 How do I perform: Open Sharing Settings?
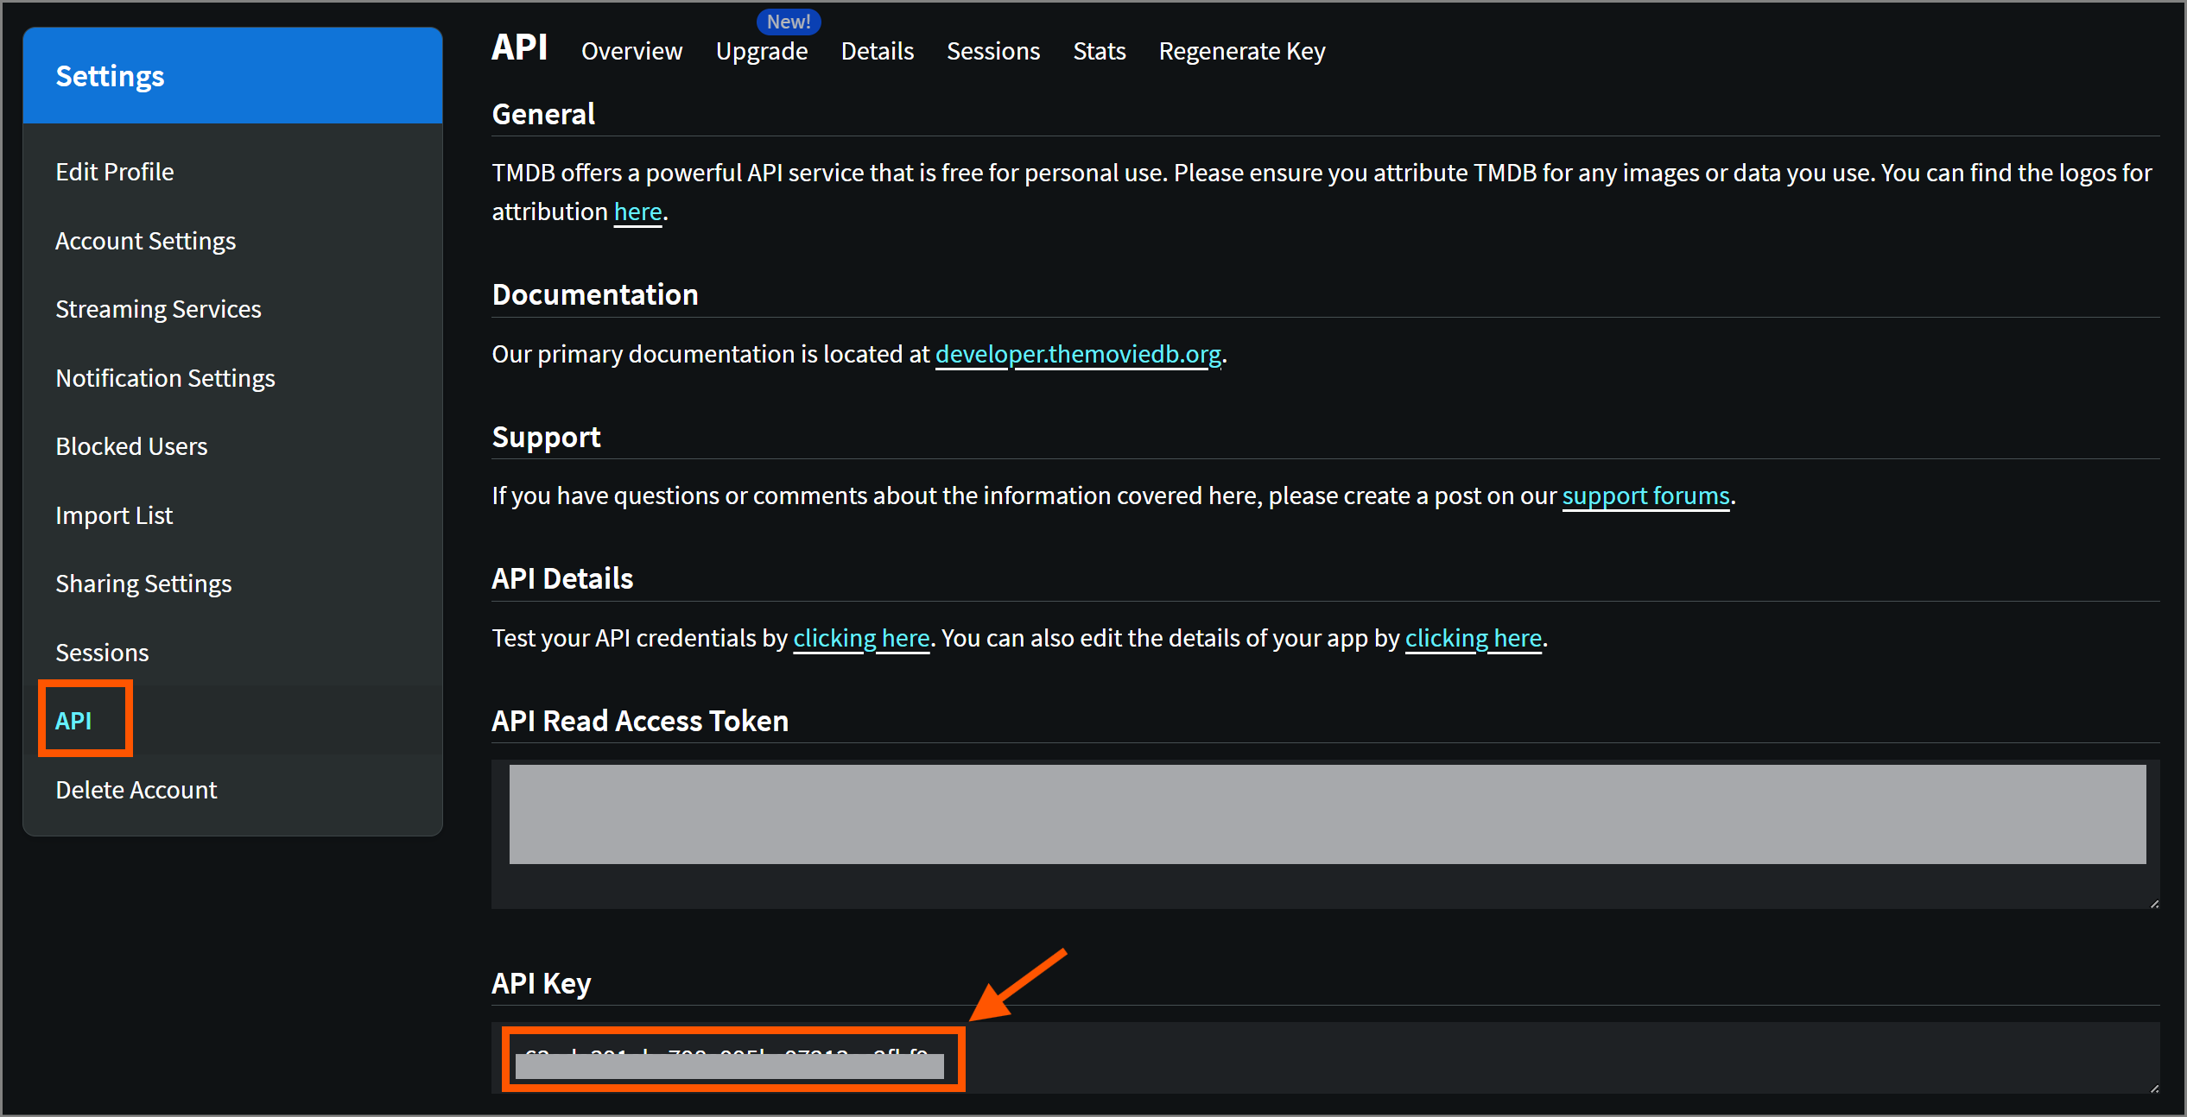pos(143,584)
